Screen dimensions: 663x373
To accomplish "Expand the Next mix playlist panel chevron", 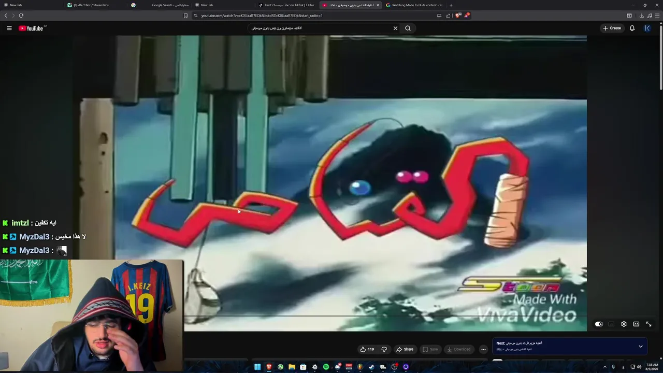I will tap(640, 346).
